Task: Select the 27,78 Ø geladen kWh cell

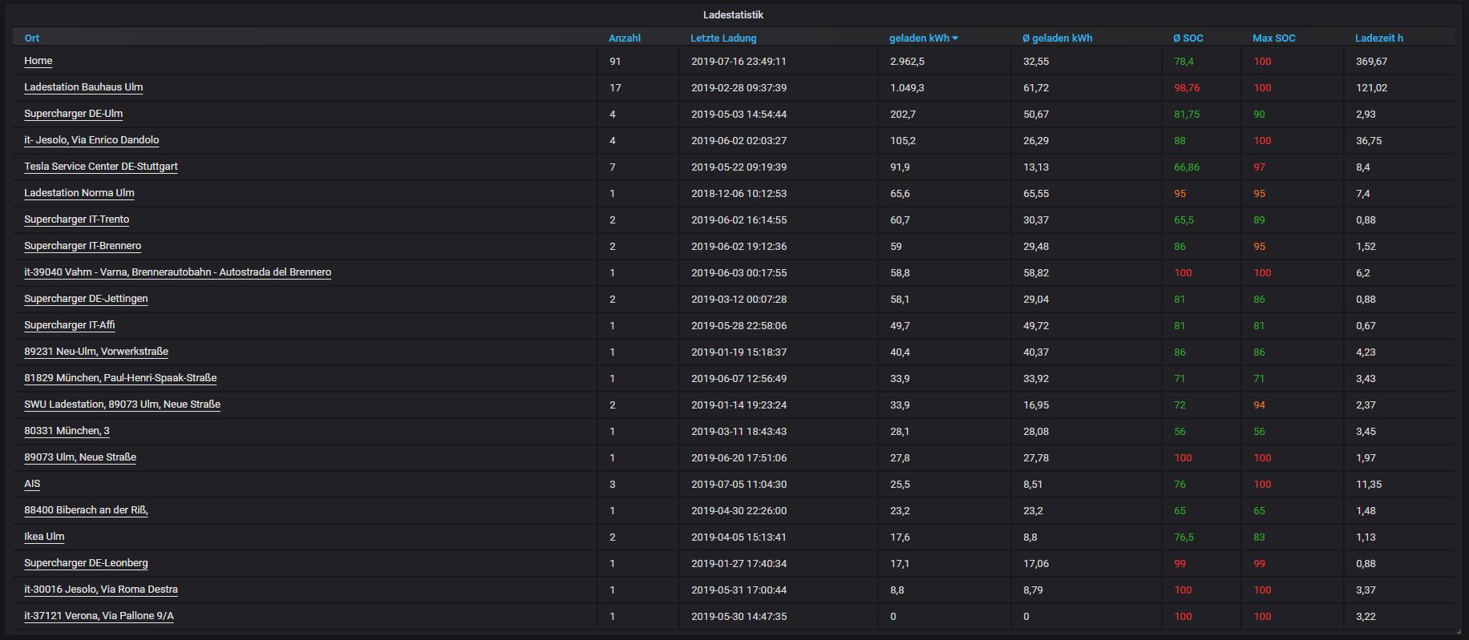Action: click(x=1036, y=457)
